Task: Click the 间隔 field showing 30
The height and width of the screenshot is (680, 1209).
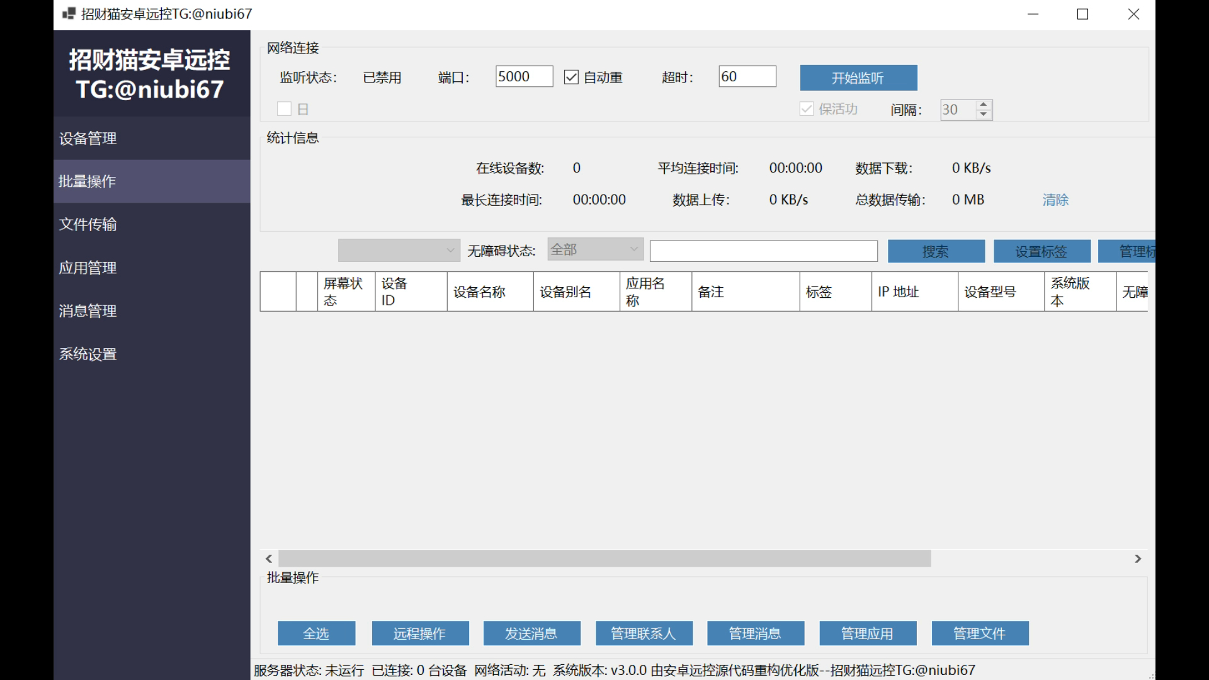Action: click(958, 110)
